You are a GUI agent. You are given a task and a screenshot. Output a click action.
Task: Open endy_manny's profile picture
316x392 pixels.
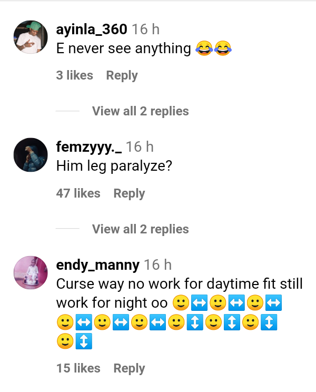[30, 272]
